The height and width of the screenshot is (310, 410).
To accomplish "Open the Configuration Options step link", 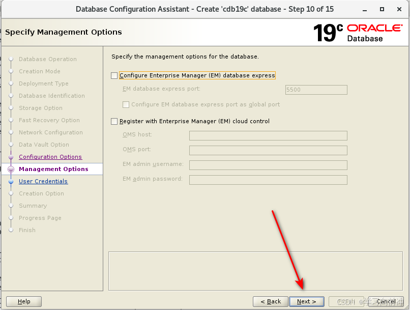I will 50,157.
